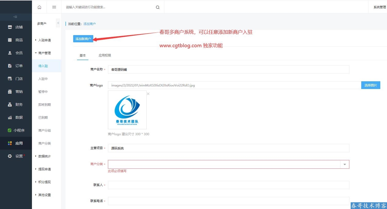Viewport: 387px width, 209px height.
Task: Remove the uploaded logo image
Action: (148, 94)
